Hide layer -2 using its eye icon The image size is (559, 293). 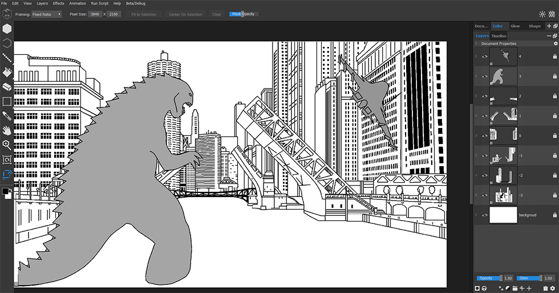tap(484, 175)
